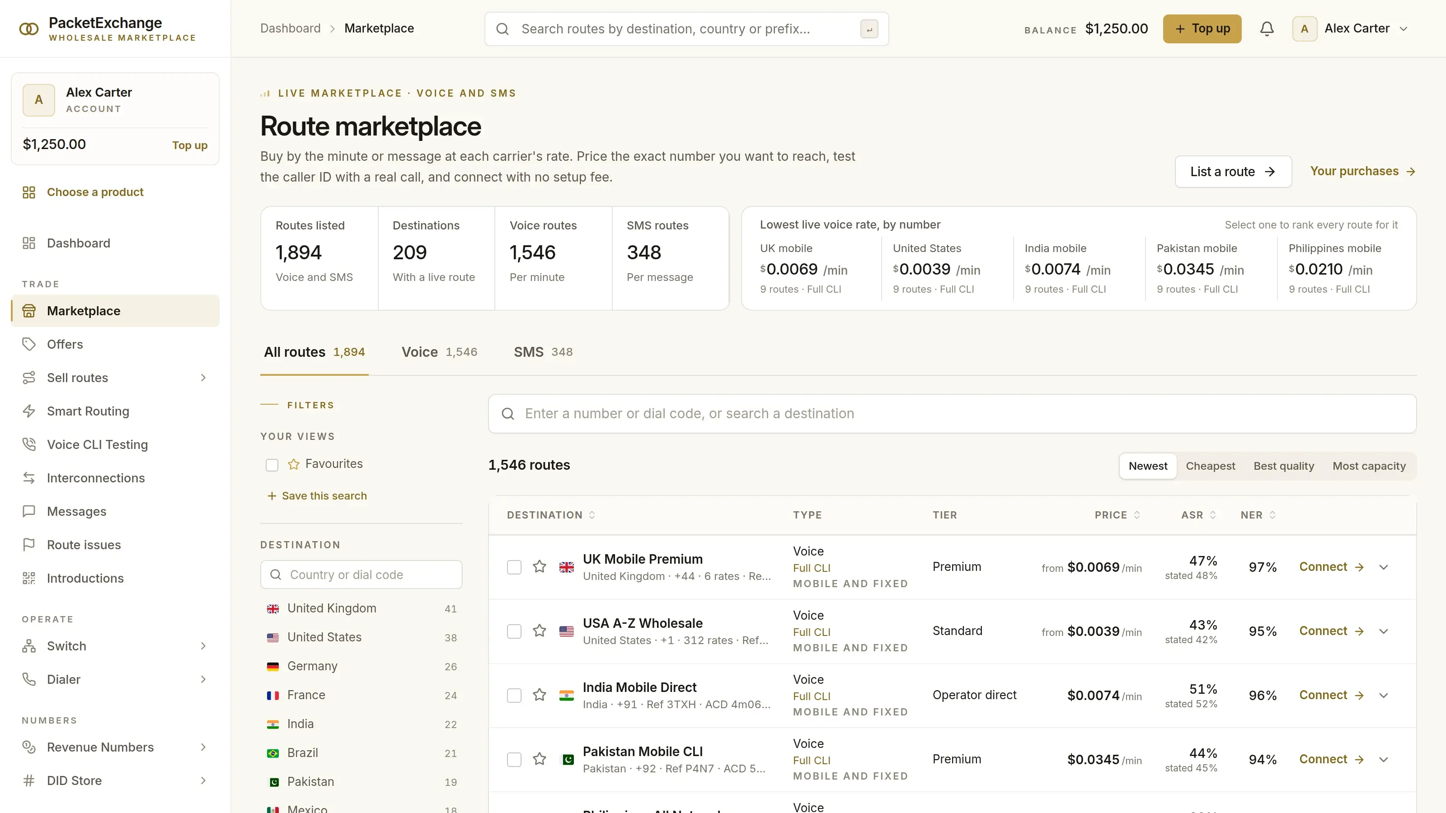Click the Choose a product grid icon
This screenshot has height=813, width=1446.
click(28, 192)
